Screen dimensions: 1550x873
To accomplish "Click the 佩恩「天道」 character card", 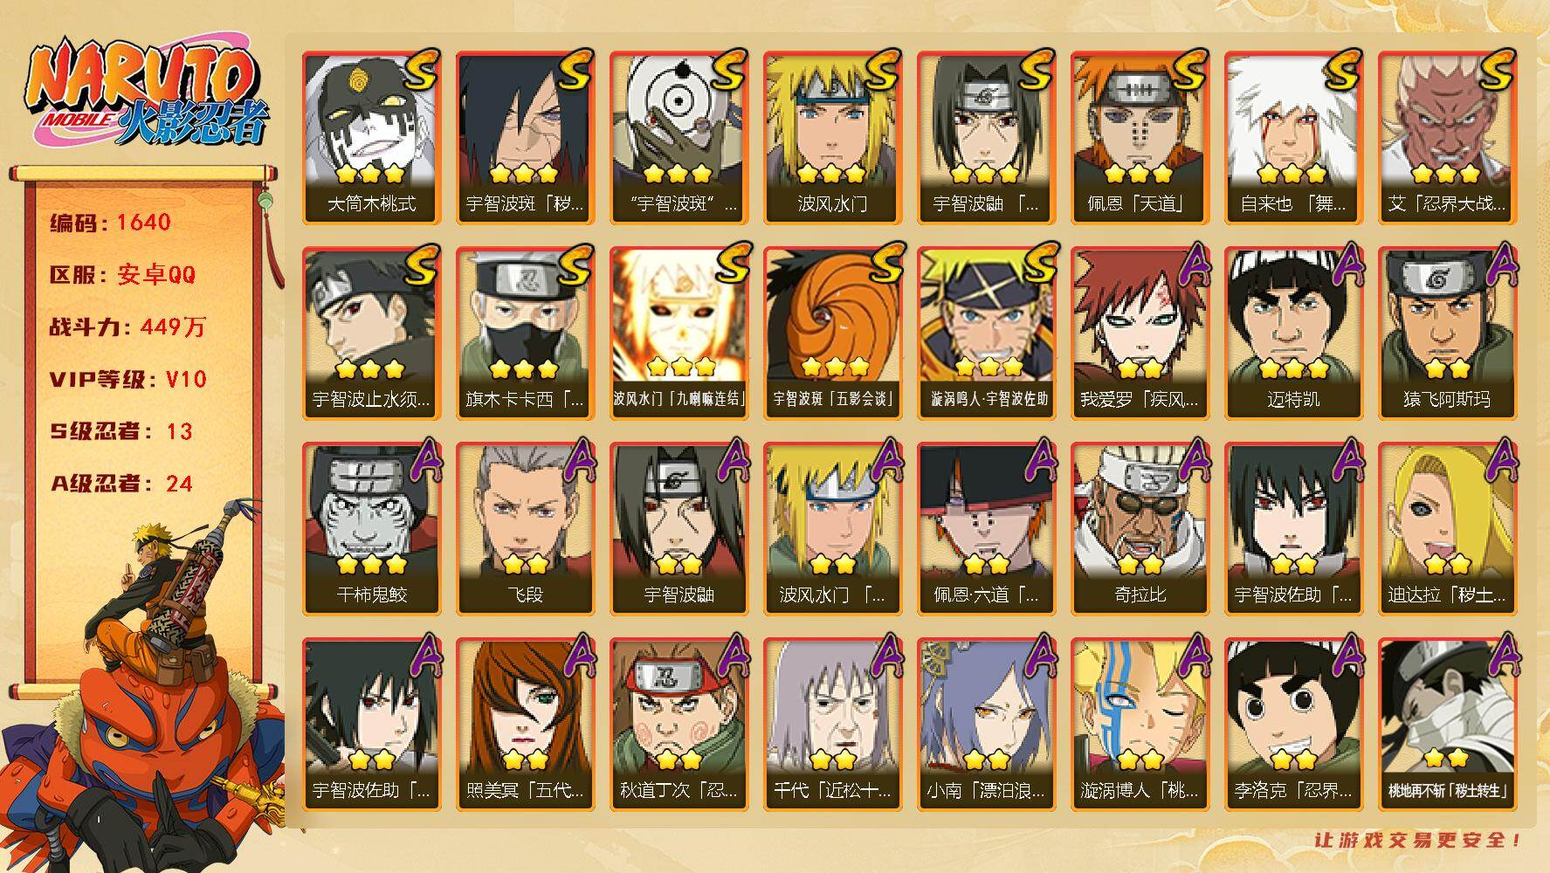I will tap(1140, 138).
